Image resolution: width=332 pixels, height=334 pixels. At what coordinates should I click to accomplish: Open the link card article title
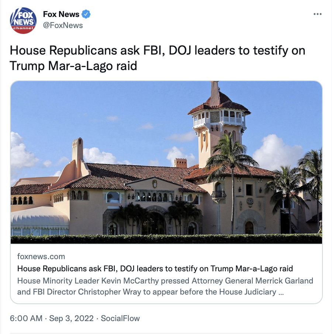point(155,269)
